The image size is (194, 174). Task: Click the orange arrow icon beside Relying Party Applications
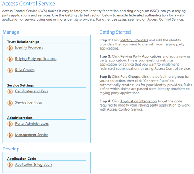(x=10, y=59)
